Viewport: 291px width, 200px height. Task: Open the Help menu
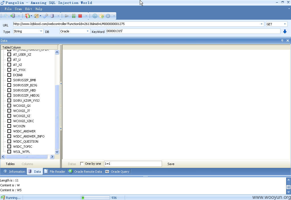[39, 9]
